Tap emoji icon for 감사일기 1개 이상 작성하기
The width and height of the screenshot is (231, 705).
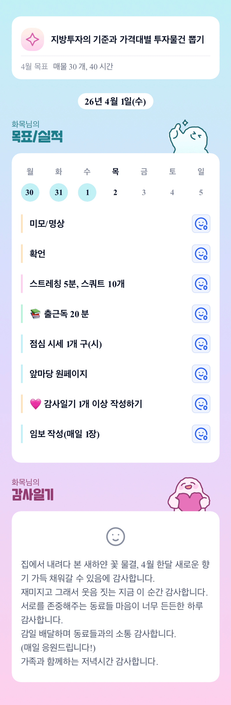click(201, 404)
